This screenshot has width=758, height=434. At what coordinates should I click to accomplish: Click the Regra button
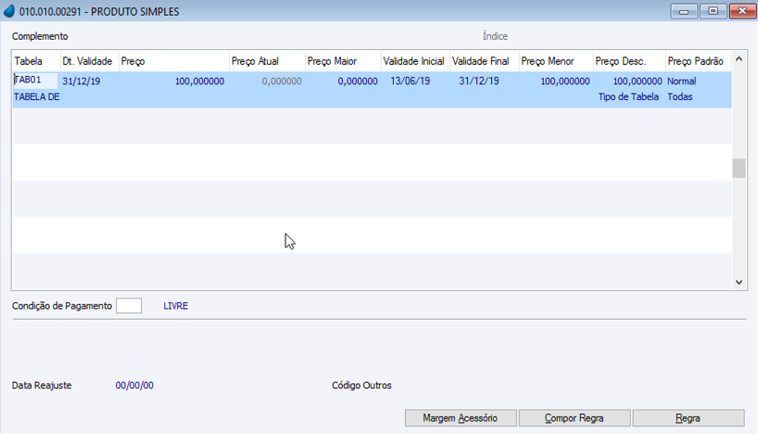(x=688, y=418)
